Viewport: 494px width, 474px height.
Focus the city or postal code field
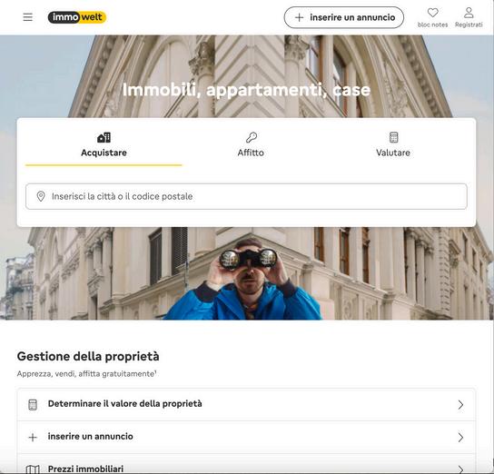246,196
